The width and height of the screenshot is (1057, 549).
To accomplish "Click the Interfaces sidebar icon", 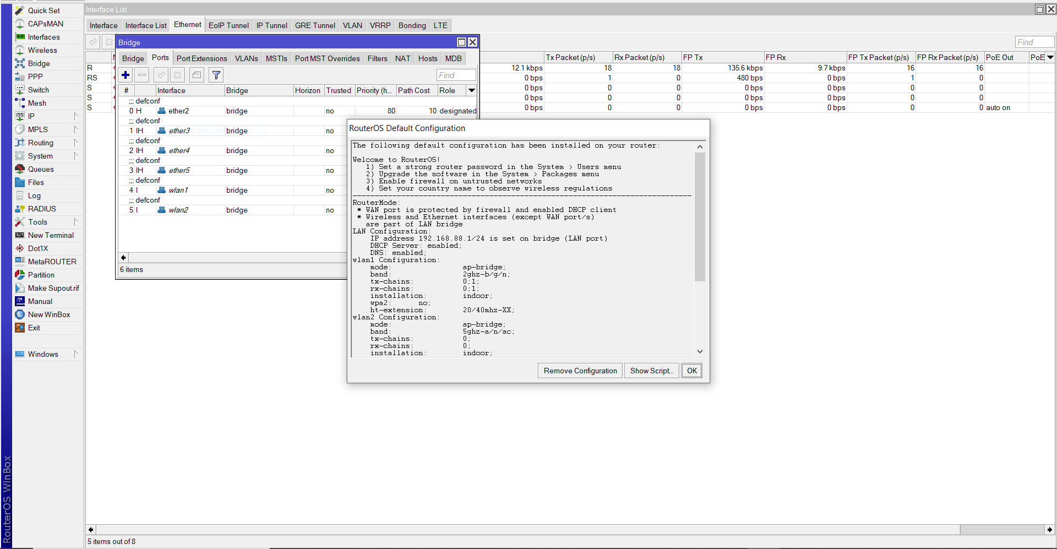I will (20, 37).
